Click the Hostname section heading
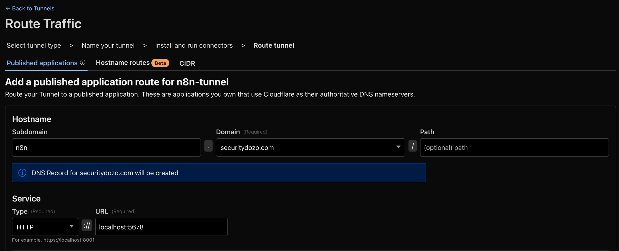619x251 pixels. (32, 119)
